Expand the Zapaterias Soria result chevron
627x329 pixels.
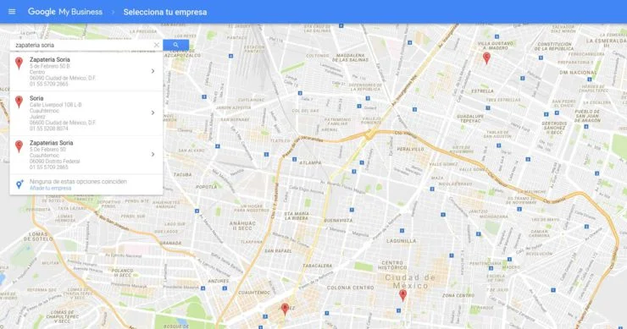[153, 154]
